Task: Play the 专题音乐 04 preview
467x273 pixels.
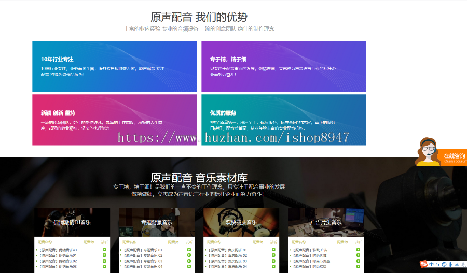Action: point(189,266)
